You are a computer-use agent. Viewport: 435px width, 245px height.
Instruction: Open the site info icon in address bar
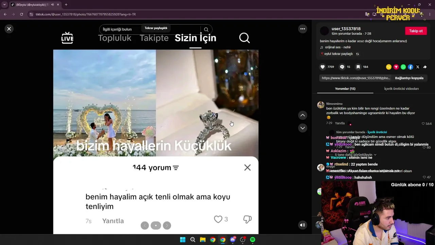click(x=31, y=14)
